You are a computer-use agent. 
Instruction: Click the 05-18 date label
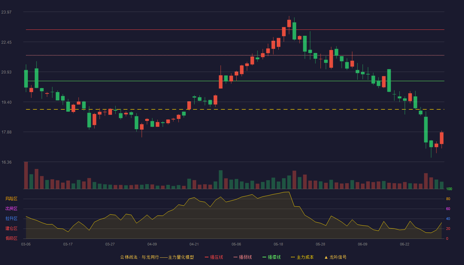(x=278, y=244)
